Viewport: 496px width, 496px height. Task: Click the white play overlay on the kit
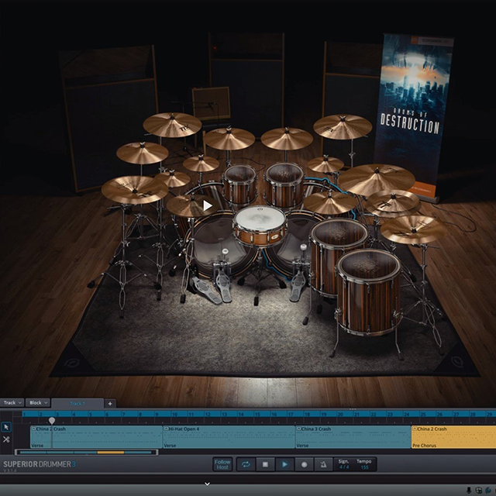[x=207, y=205]
